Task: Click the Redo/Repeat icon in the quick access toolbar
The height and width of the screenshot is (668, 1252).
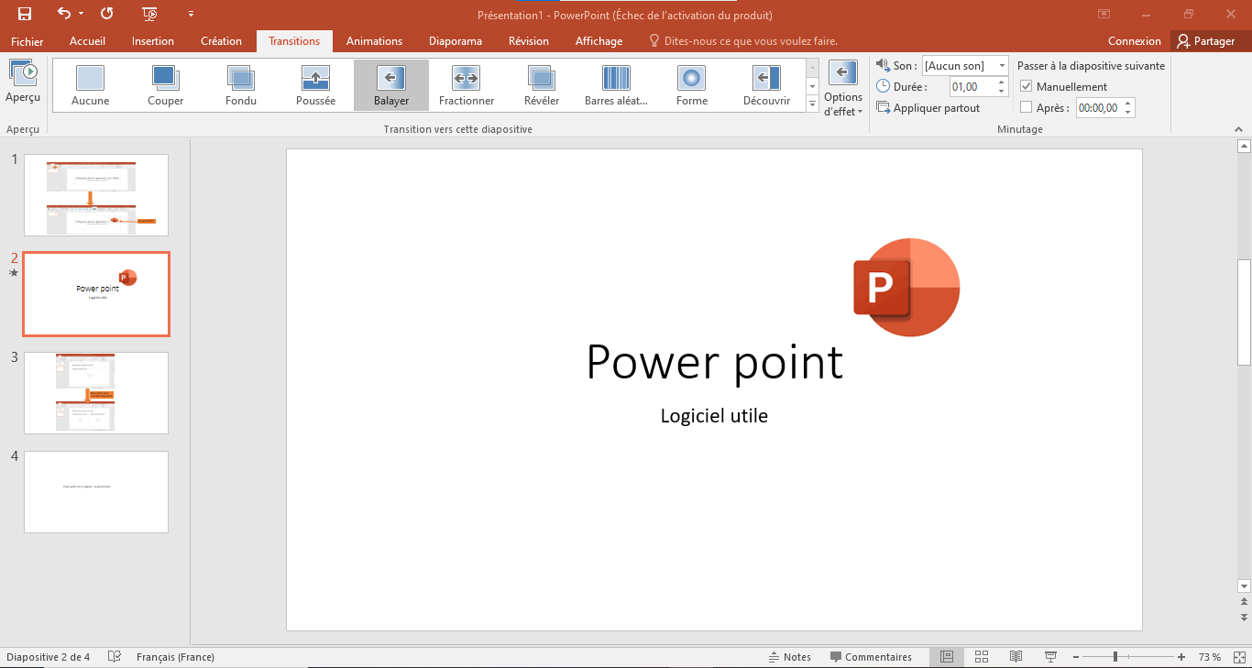Action: 107,14
